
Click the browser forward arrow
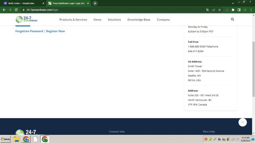[10, 10]
